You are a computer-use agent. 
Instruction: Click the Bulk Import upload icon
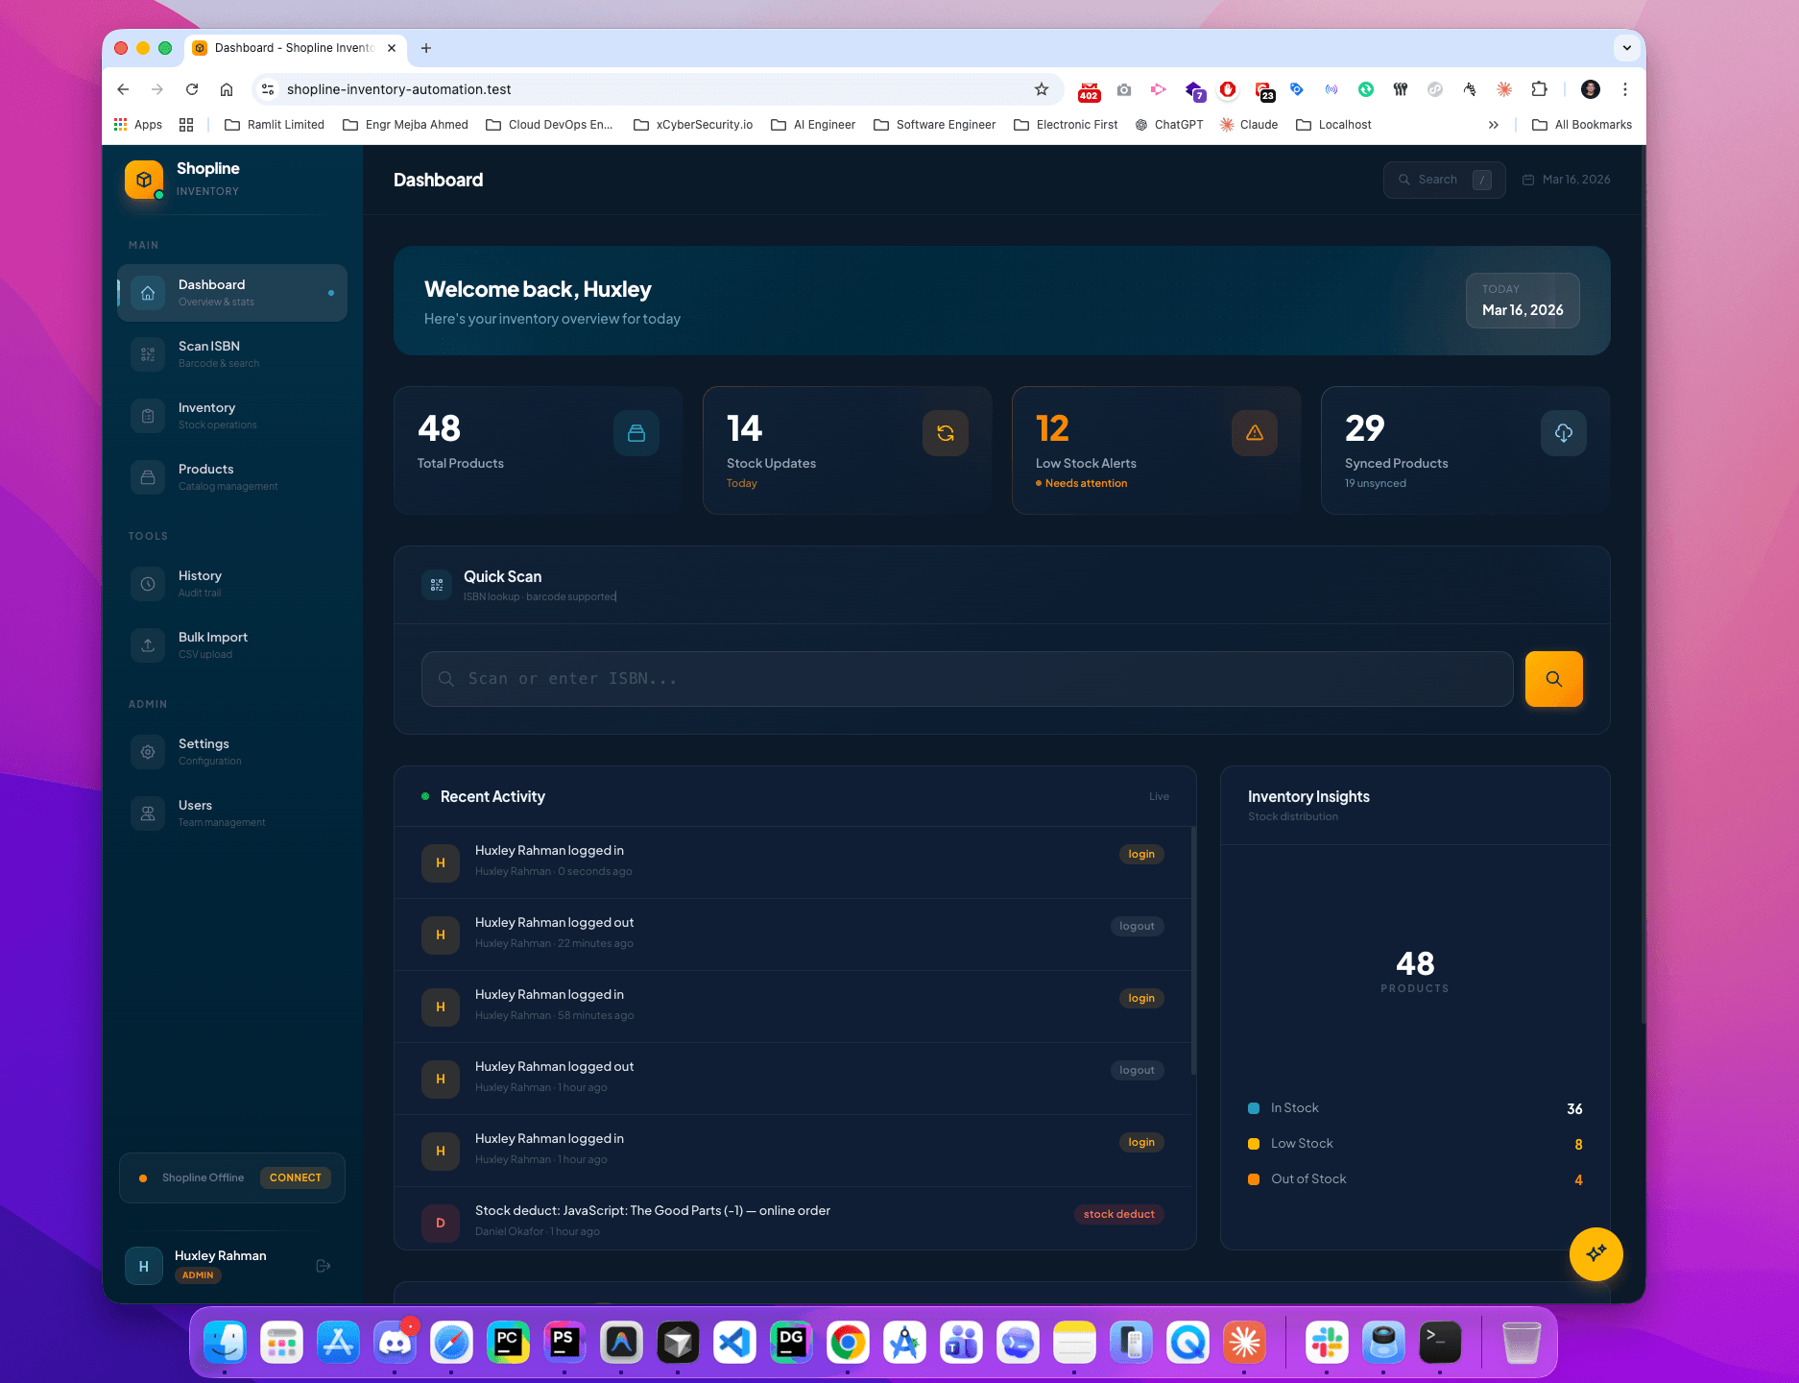pyautogui.click(x=148, y=645)
